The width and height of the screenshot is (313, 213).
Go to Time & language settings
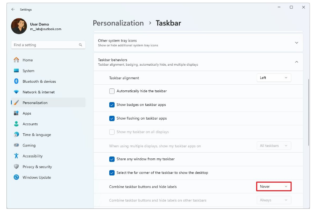36,135
